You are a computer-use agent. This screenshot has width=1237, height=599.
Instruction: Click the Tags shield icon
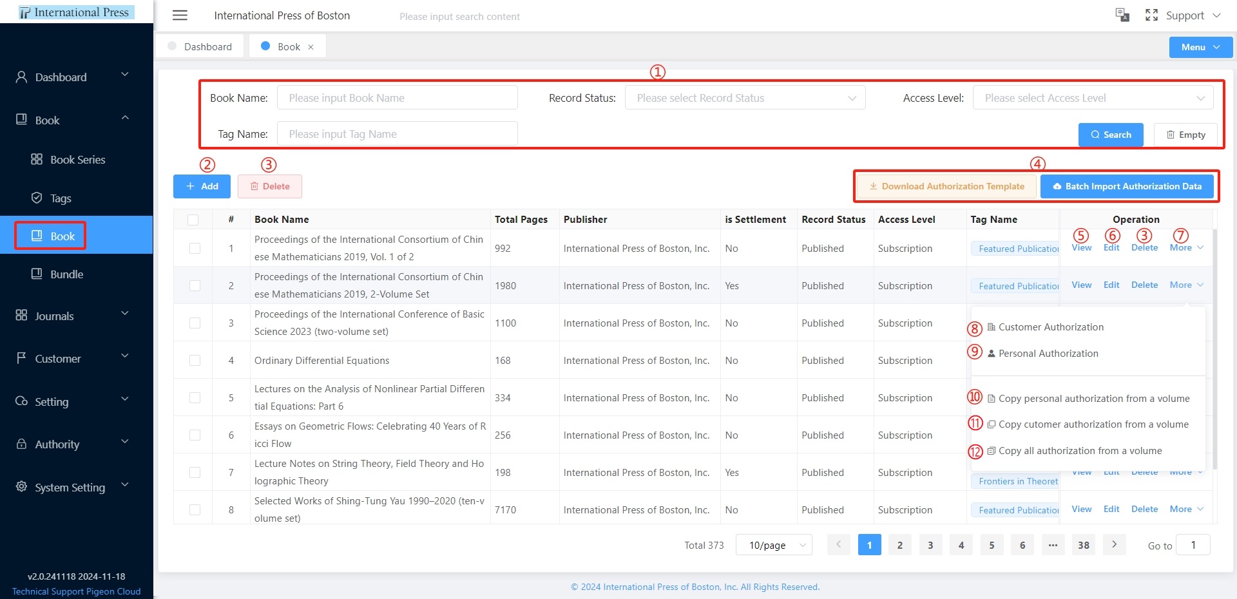pos(37,198)
